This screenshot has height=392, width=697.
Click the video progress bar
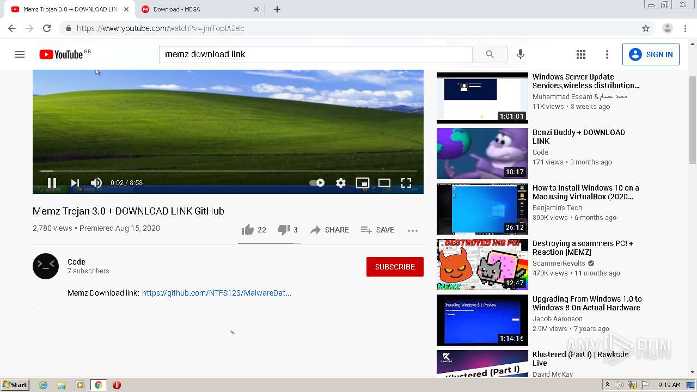[x=228, y=171]
